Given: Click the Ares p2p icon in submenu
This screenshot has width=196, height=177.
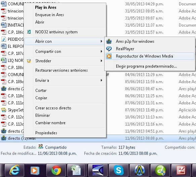Looking at the screenshot, I should pos(109,41).
